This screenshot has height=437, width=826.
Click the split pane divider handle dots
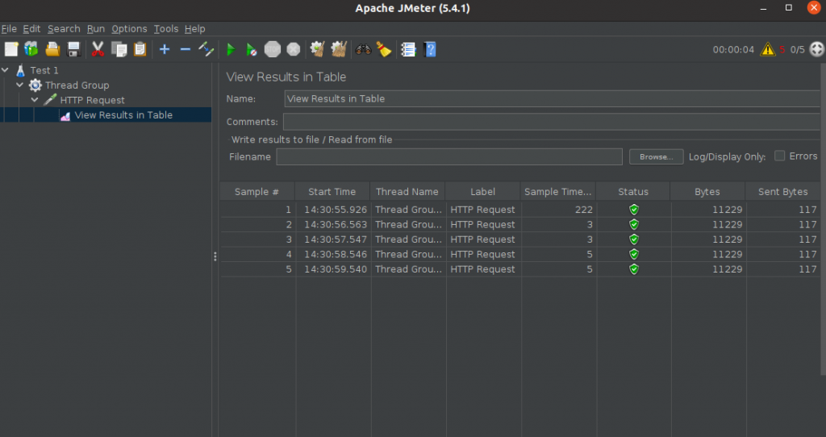[x=215, y=256]
